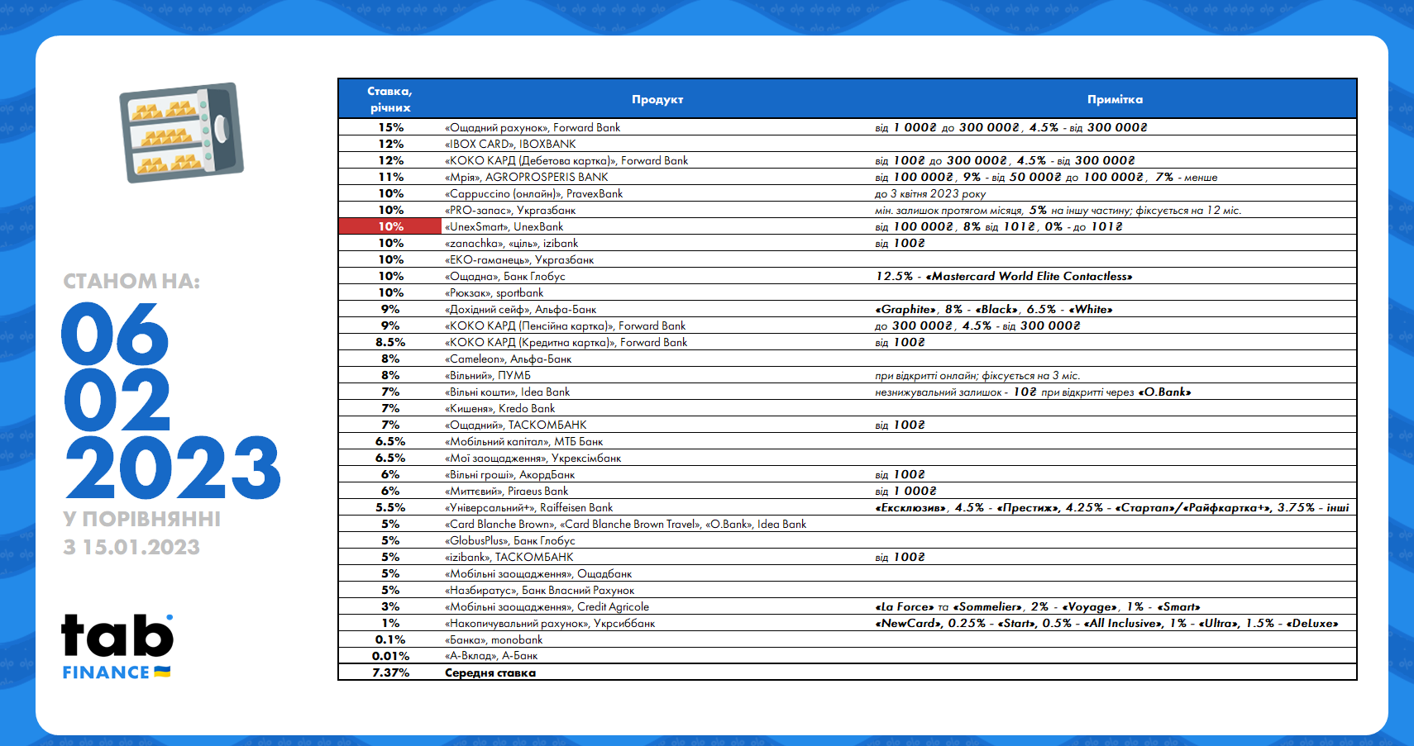Screen dimensions: 1414x746
Task: Select '«Ощадний», ТАСКОМБАНК' product
Action: click(x=516, y=425)
